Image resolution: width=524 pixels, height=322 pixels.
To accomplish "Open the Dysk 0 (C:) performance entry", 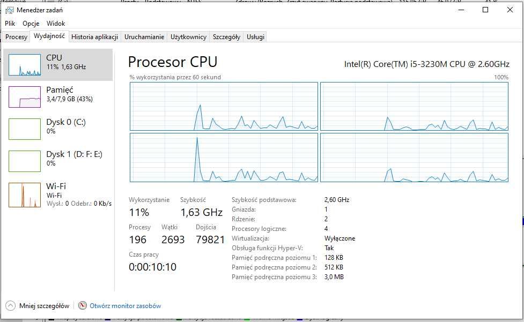I will coord(58,129).
